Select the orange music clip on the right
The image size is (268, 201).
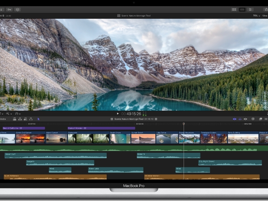tap(202, 177)
